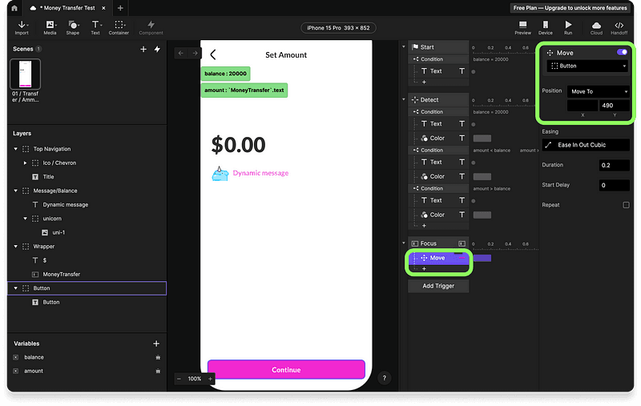Add a response under Focus trigger
Image resolution: width=641 pixels, height=406 pixels.
424,269
